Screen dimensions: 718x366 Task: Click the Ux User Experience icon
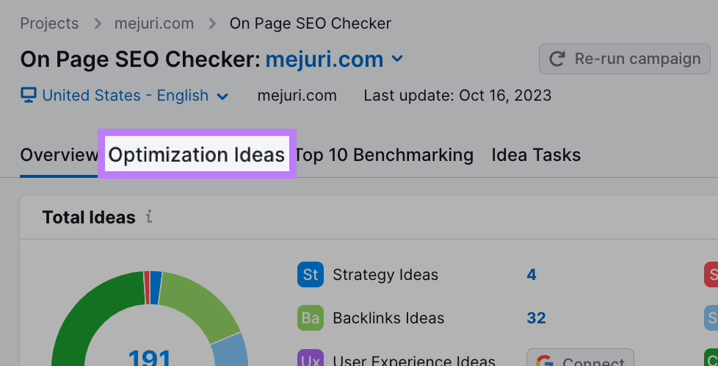click(311, 359)
